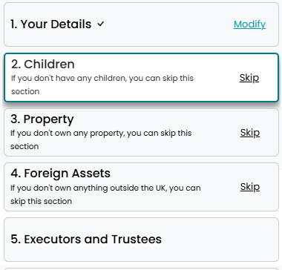282x270 pixels.
Task: Click the word 'section' under Children hint
Action: tap(25, 91)
